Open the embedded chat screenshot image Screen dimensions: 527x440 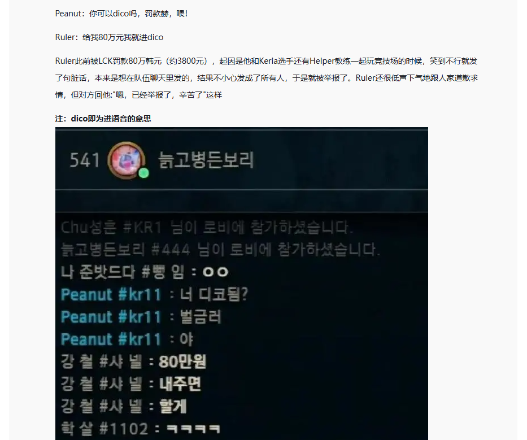242,284
